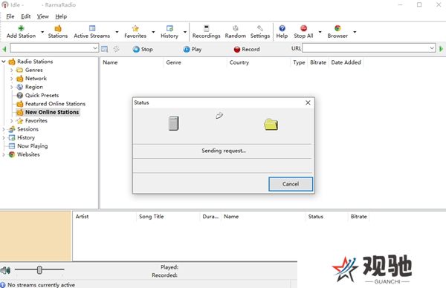Click the volume speaker icon

coord(5,270)
